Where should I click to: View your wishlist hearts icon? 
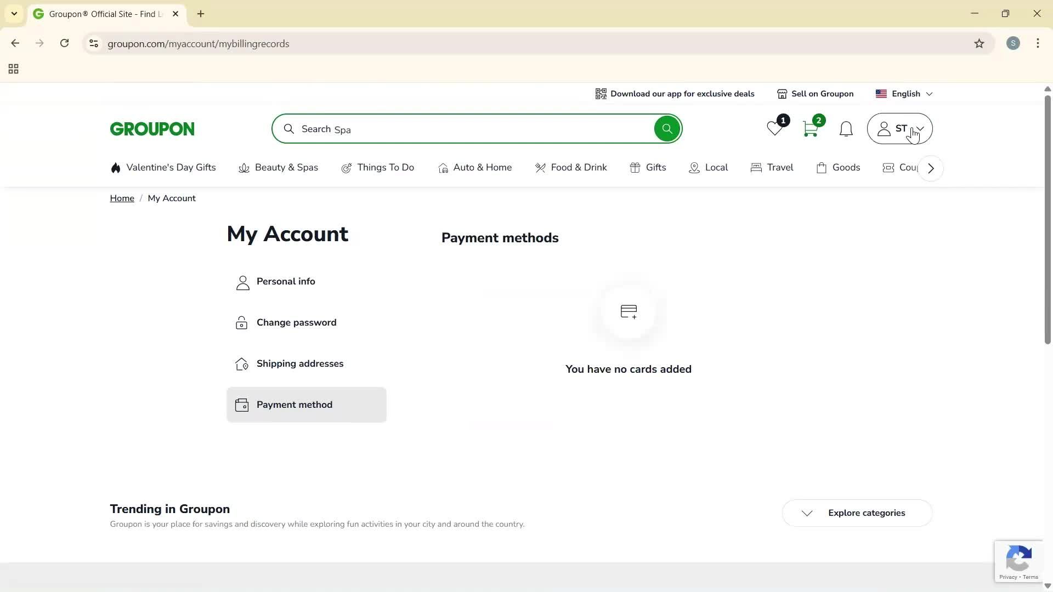tap(773, 129)
